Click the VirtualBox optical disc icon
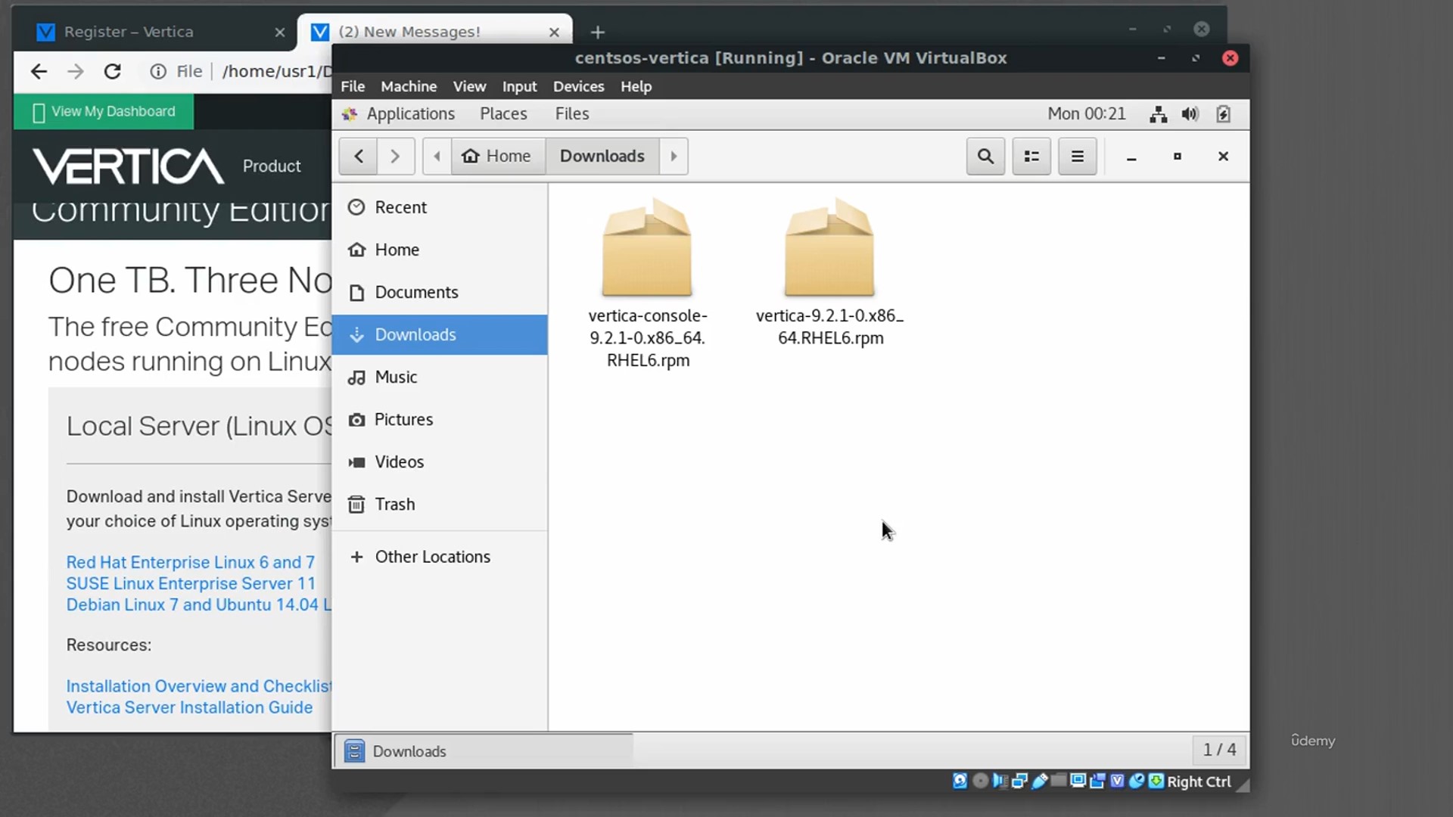Viewport: 1453px width, 817px height. (980, 781)
